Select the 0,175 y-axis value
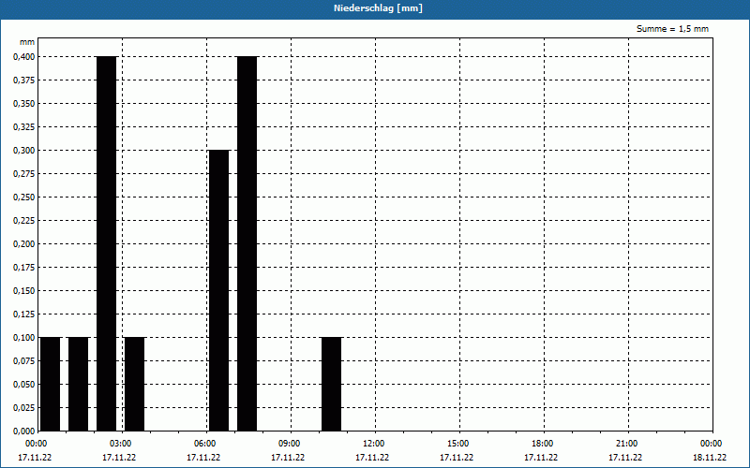The height and width of the screenshot is (468, 750). tap(24, 268)
